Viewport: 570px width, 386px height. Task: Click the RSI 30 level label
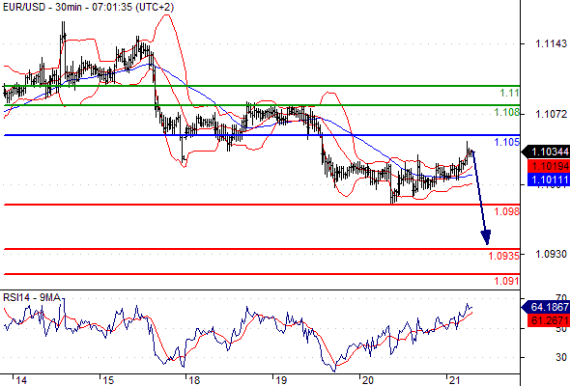pyautogui.click(x=561, y=357)
